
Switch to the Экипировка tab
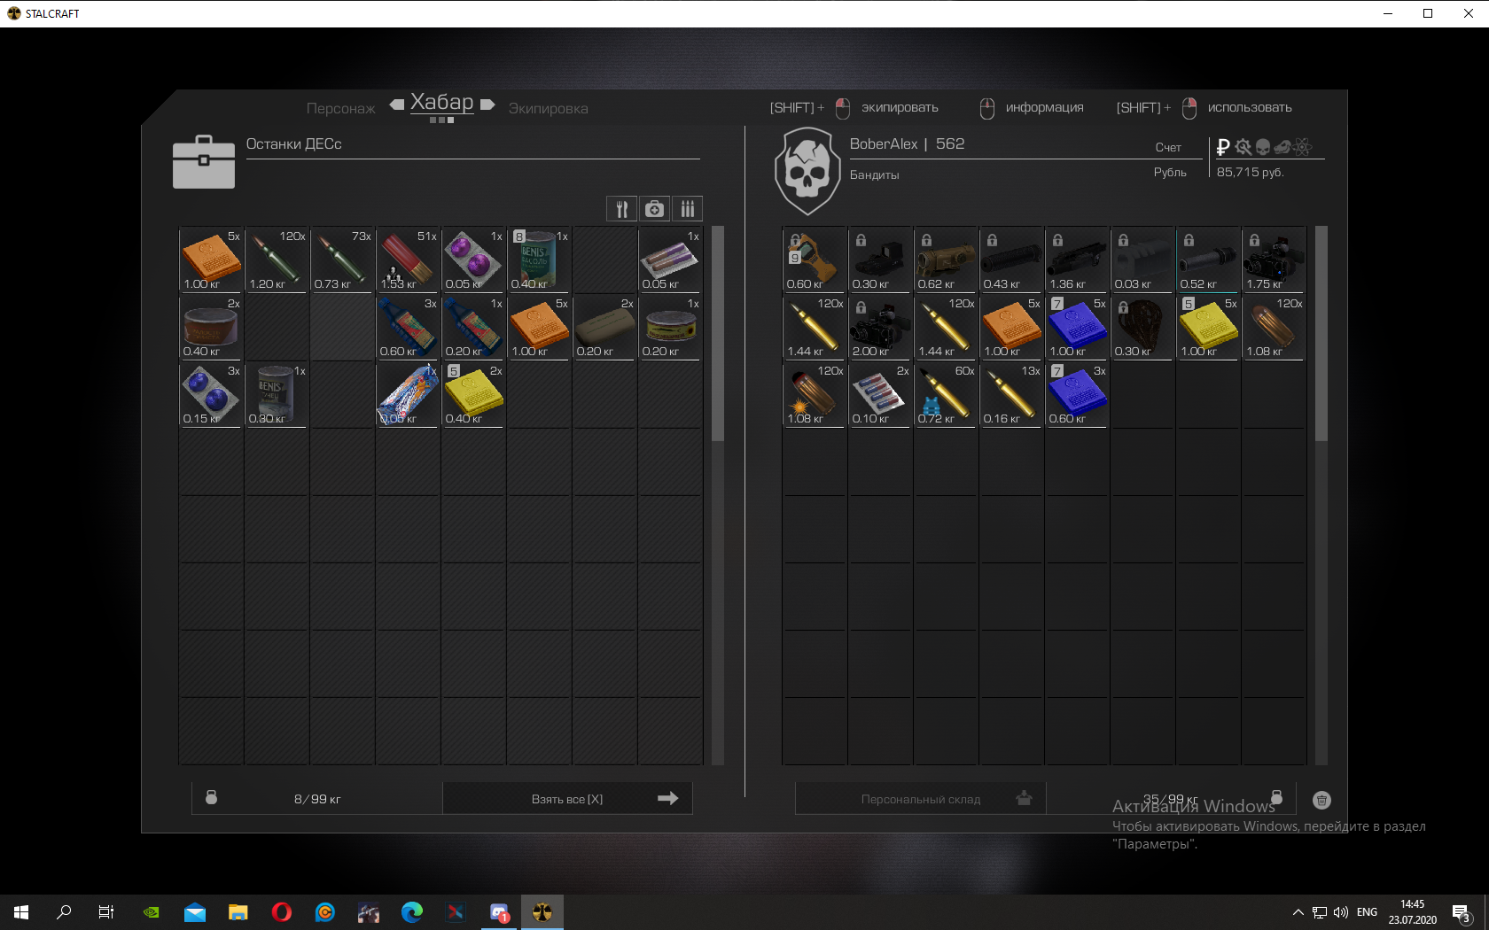click(x=548, y=108)
